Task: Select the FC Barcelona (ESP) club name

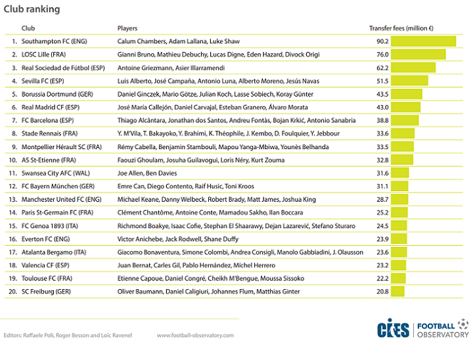Action: tap(48, 120)
